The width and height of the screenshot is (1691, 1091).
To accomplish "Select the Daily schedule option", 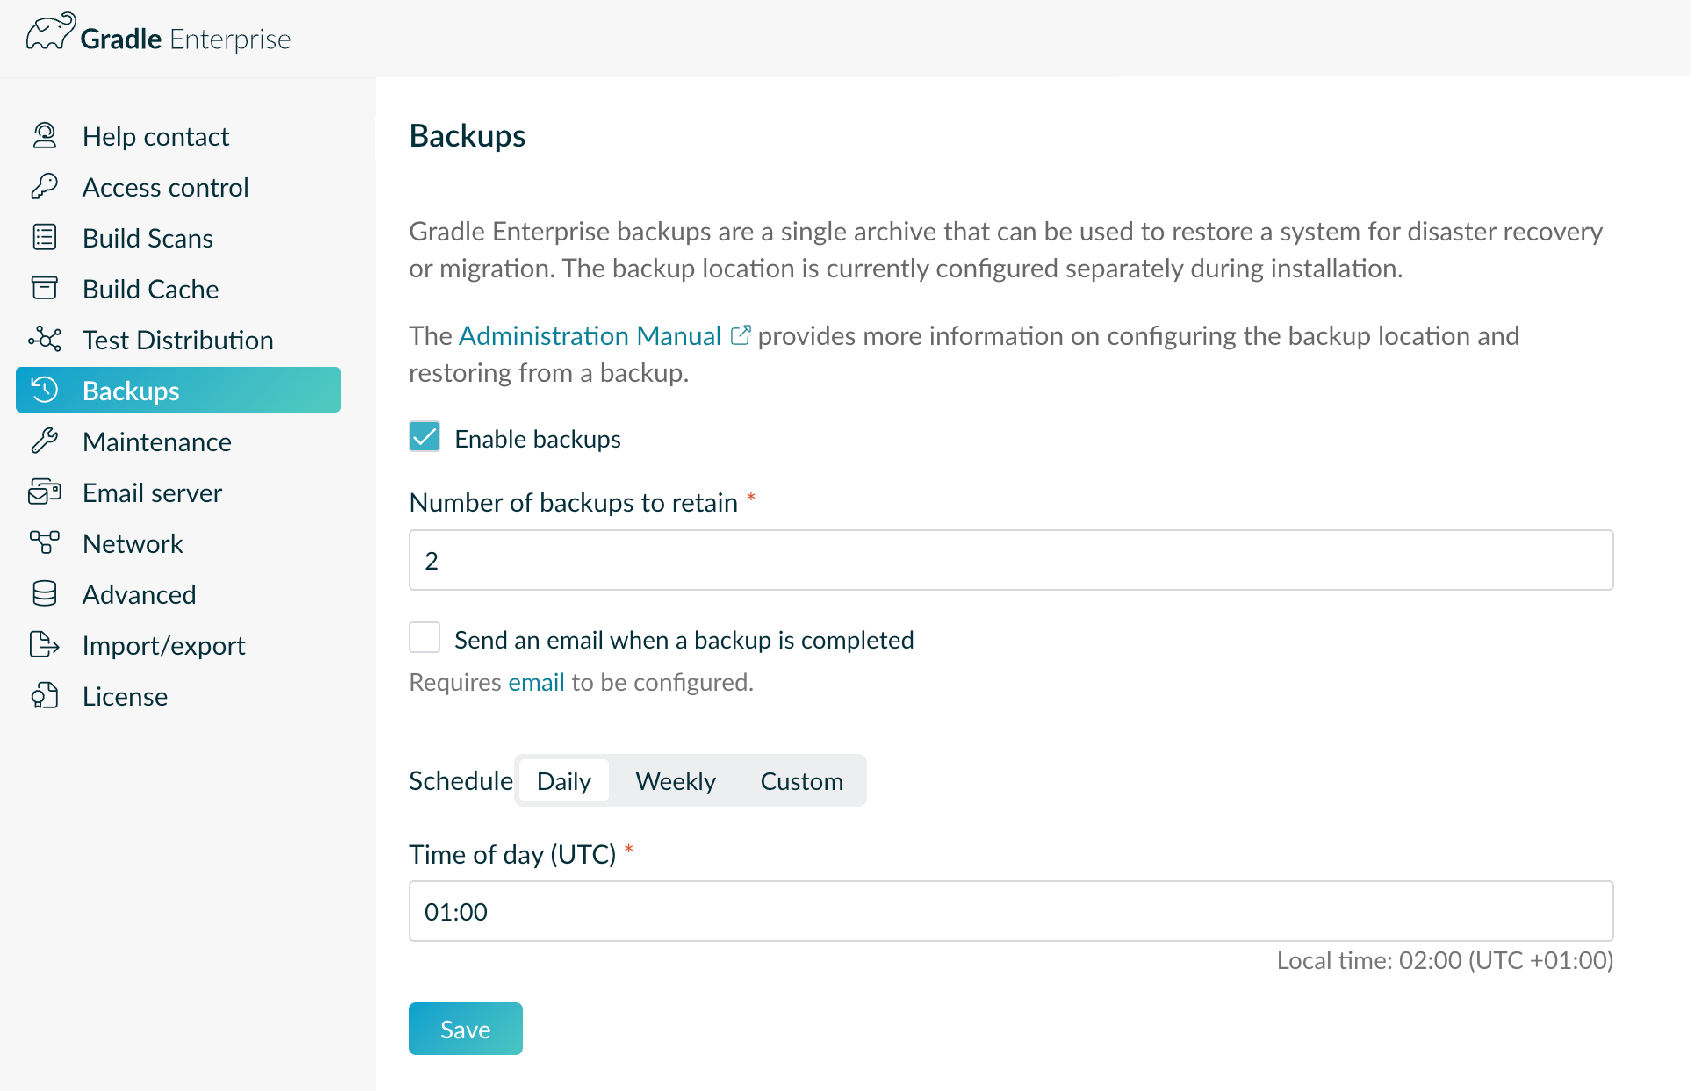I will (x=563, y=781).
